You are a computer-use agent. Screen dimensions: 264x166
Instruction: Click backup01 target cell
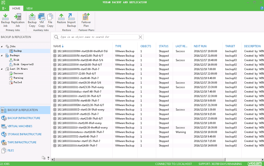pyautogui.click(x=231, y=110)
